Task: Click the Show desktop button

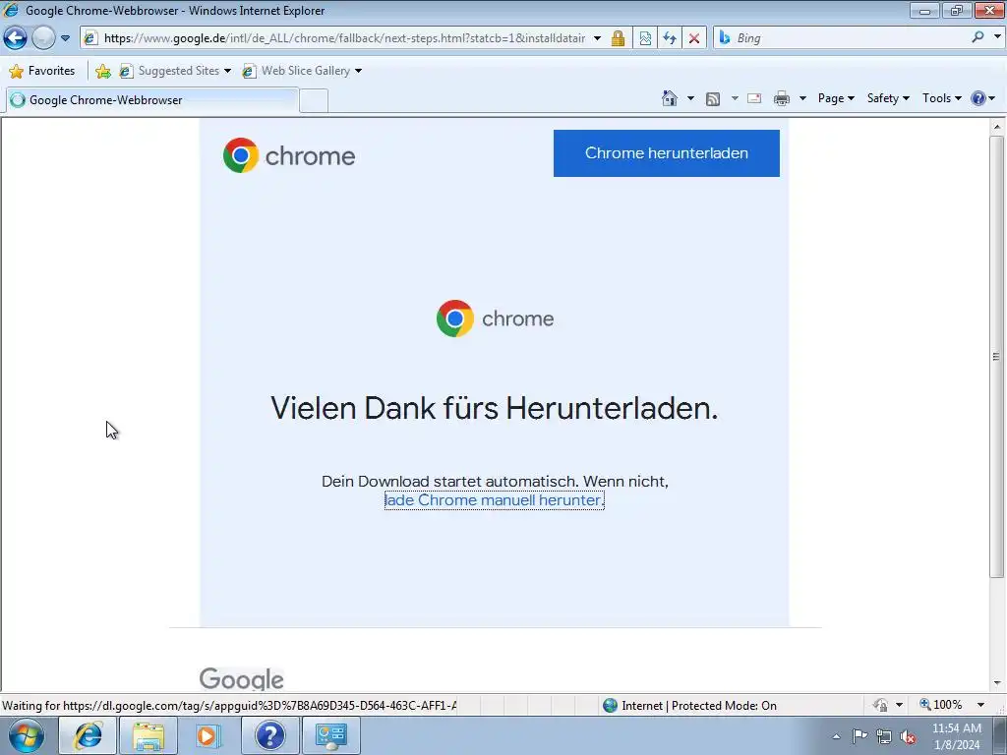Action: [x=1000, y=735]
